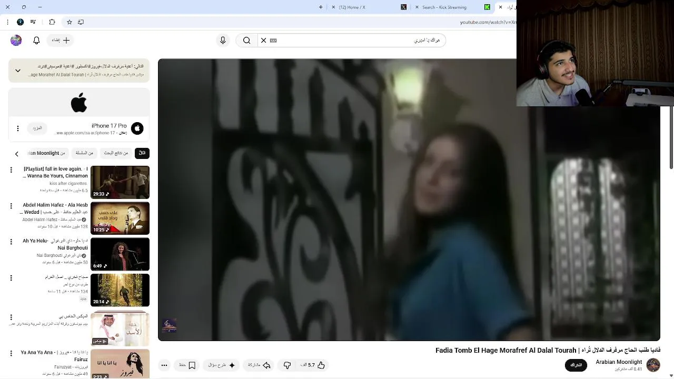This screenshot has height=379, width=674.
Task: Open the browser extensions puzzle icon
Action: click(52, 22)
